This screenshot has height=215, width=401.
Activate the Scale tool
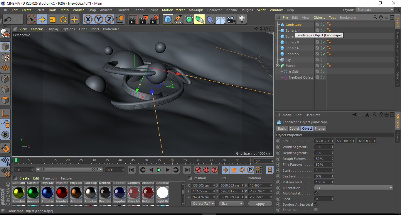click(x=53, y=20)
